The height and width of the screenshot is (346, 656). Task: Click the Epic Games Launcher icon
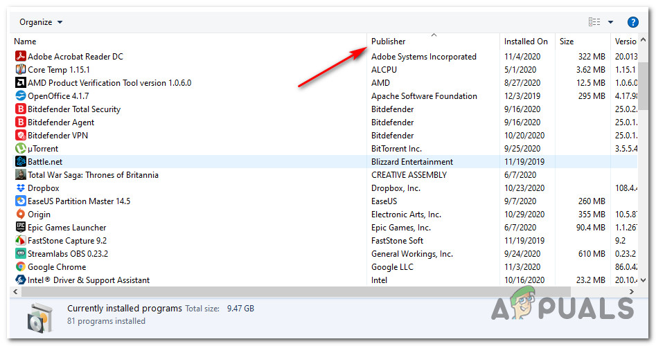pos(20,228)
